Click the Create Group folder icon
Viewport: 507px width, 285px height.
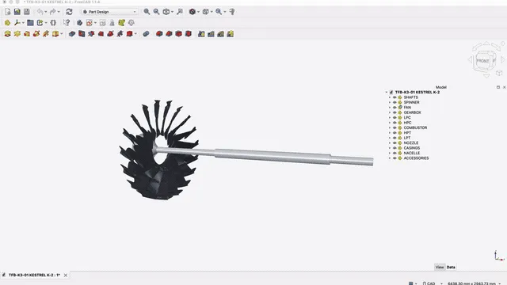(30, 23)
